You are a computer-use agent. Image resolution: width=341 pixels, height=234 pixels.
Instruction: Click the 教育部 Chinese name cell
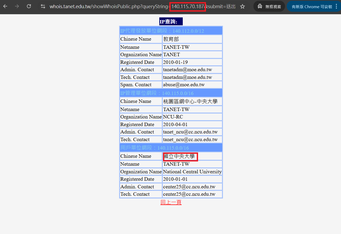(192, 39)
